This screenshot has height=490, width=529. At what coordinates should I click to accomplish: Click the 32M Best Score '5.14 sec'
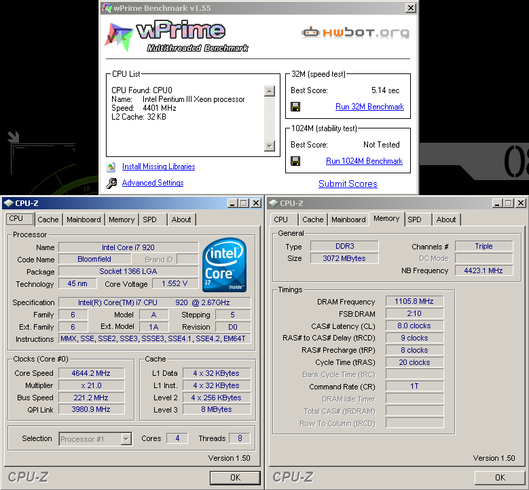(x=385, y=90)
